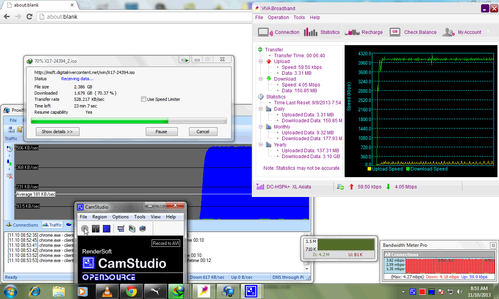Open CamStudio Options menu

[120, 217]
